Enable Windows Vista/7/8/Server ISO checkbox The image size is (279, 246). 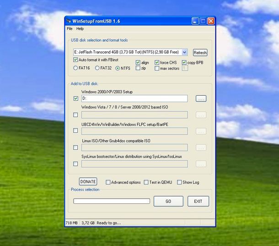click(x=75, y=115)
